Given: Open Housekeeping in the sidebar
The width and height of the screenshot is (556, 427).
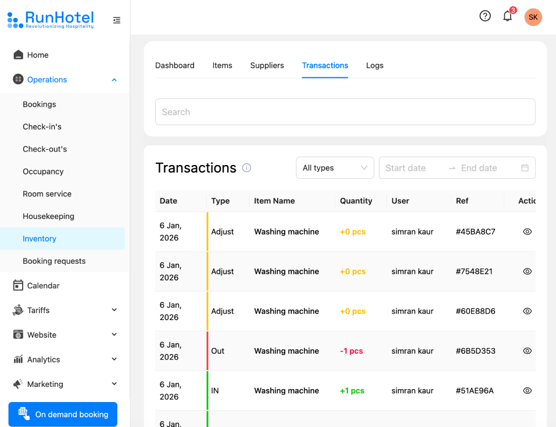Looking at the screenshot, I should click(x=49, y=216).
